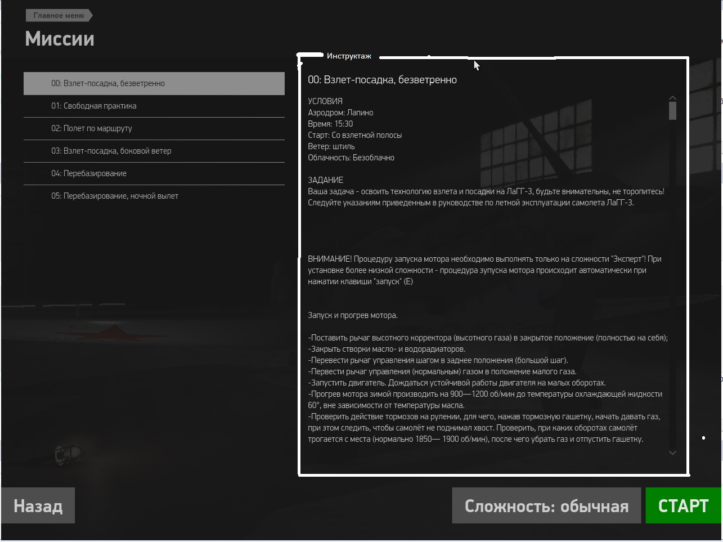Image resolution: width=723 pixels, height=542 pixels.
Task: Click the -Закрыть створки масло- line
Action: (387, 349)
